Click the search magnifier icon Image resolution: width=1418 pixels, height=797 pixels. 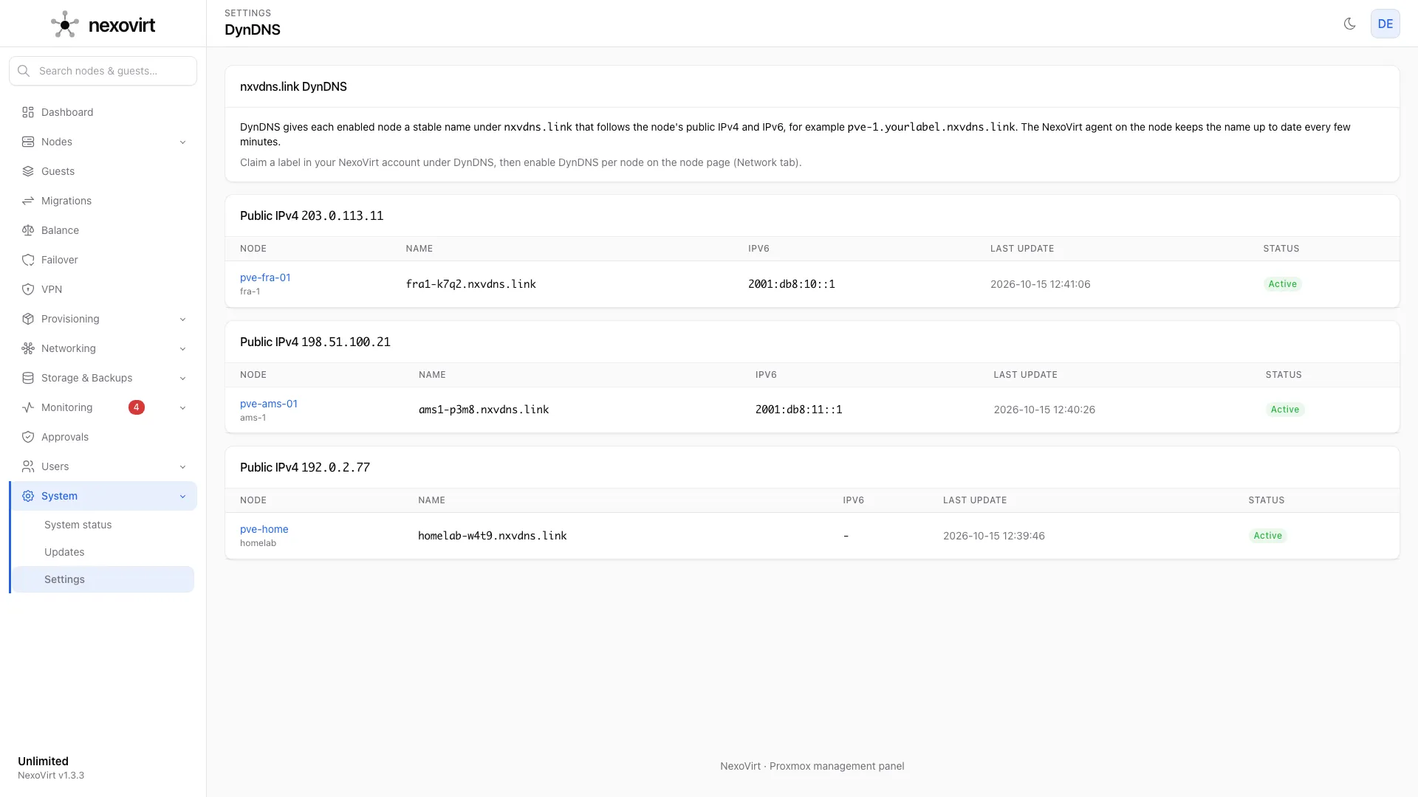(24, 71)
